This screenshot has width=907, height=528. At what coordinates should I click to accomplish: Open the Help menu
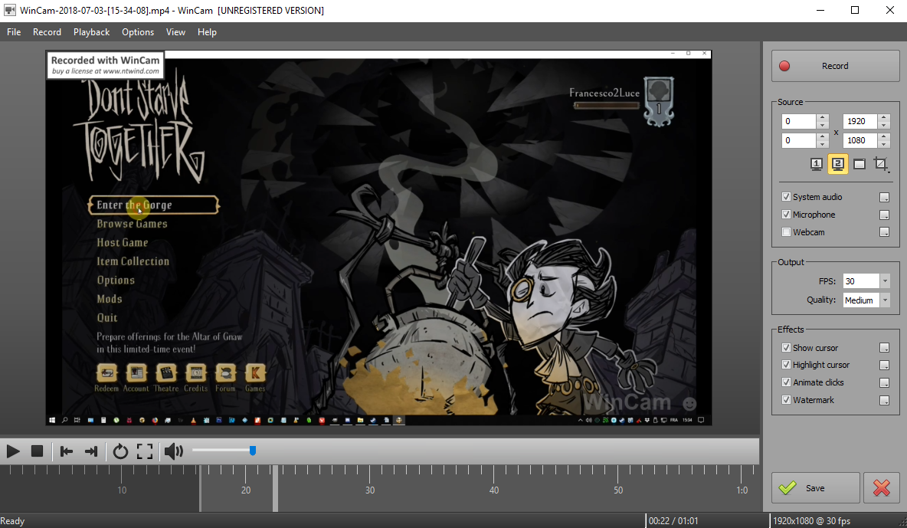click(x=207, y=32)
